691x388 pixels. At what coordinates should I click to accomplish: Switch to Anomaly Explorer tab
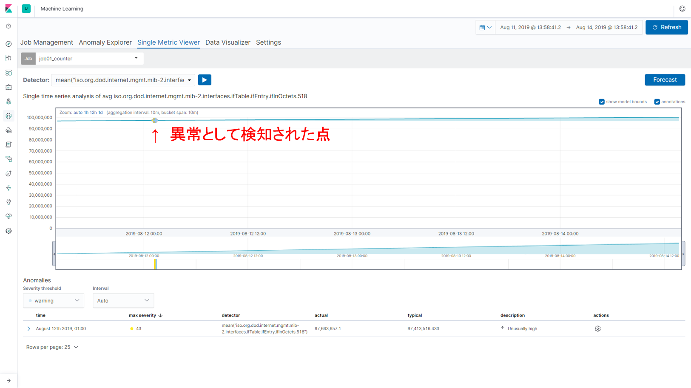click(x=105, y=42)
